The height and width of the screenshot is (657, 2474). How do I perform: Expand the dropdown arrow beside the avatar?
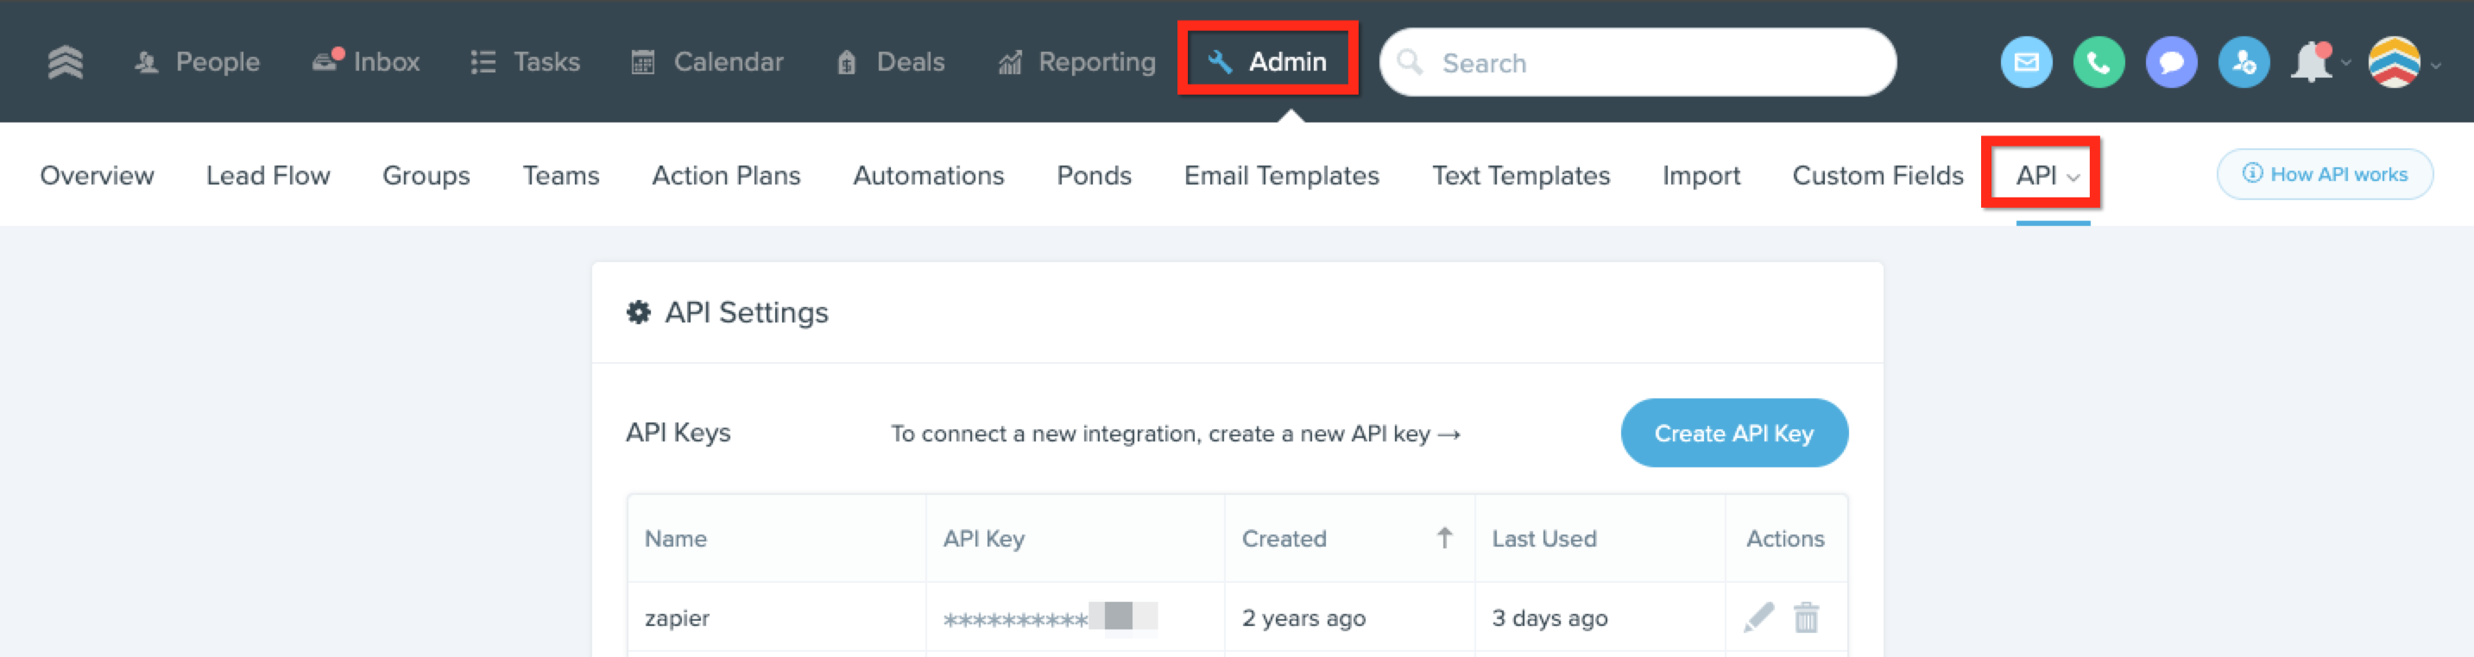[2435, 66]
